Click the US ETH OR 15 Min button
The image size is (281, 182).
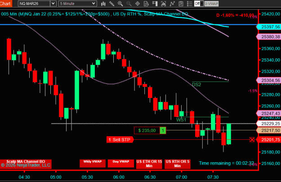tap(149, 164)
